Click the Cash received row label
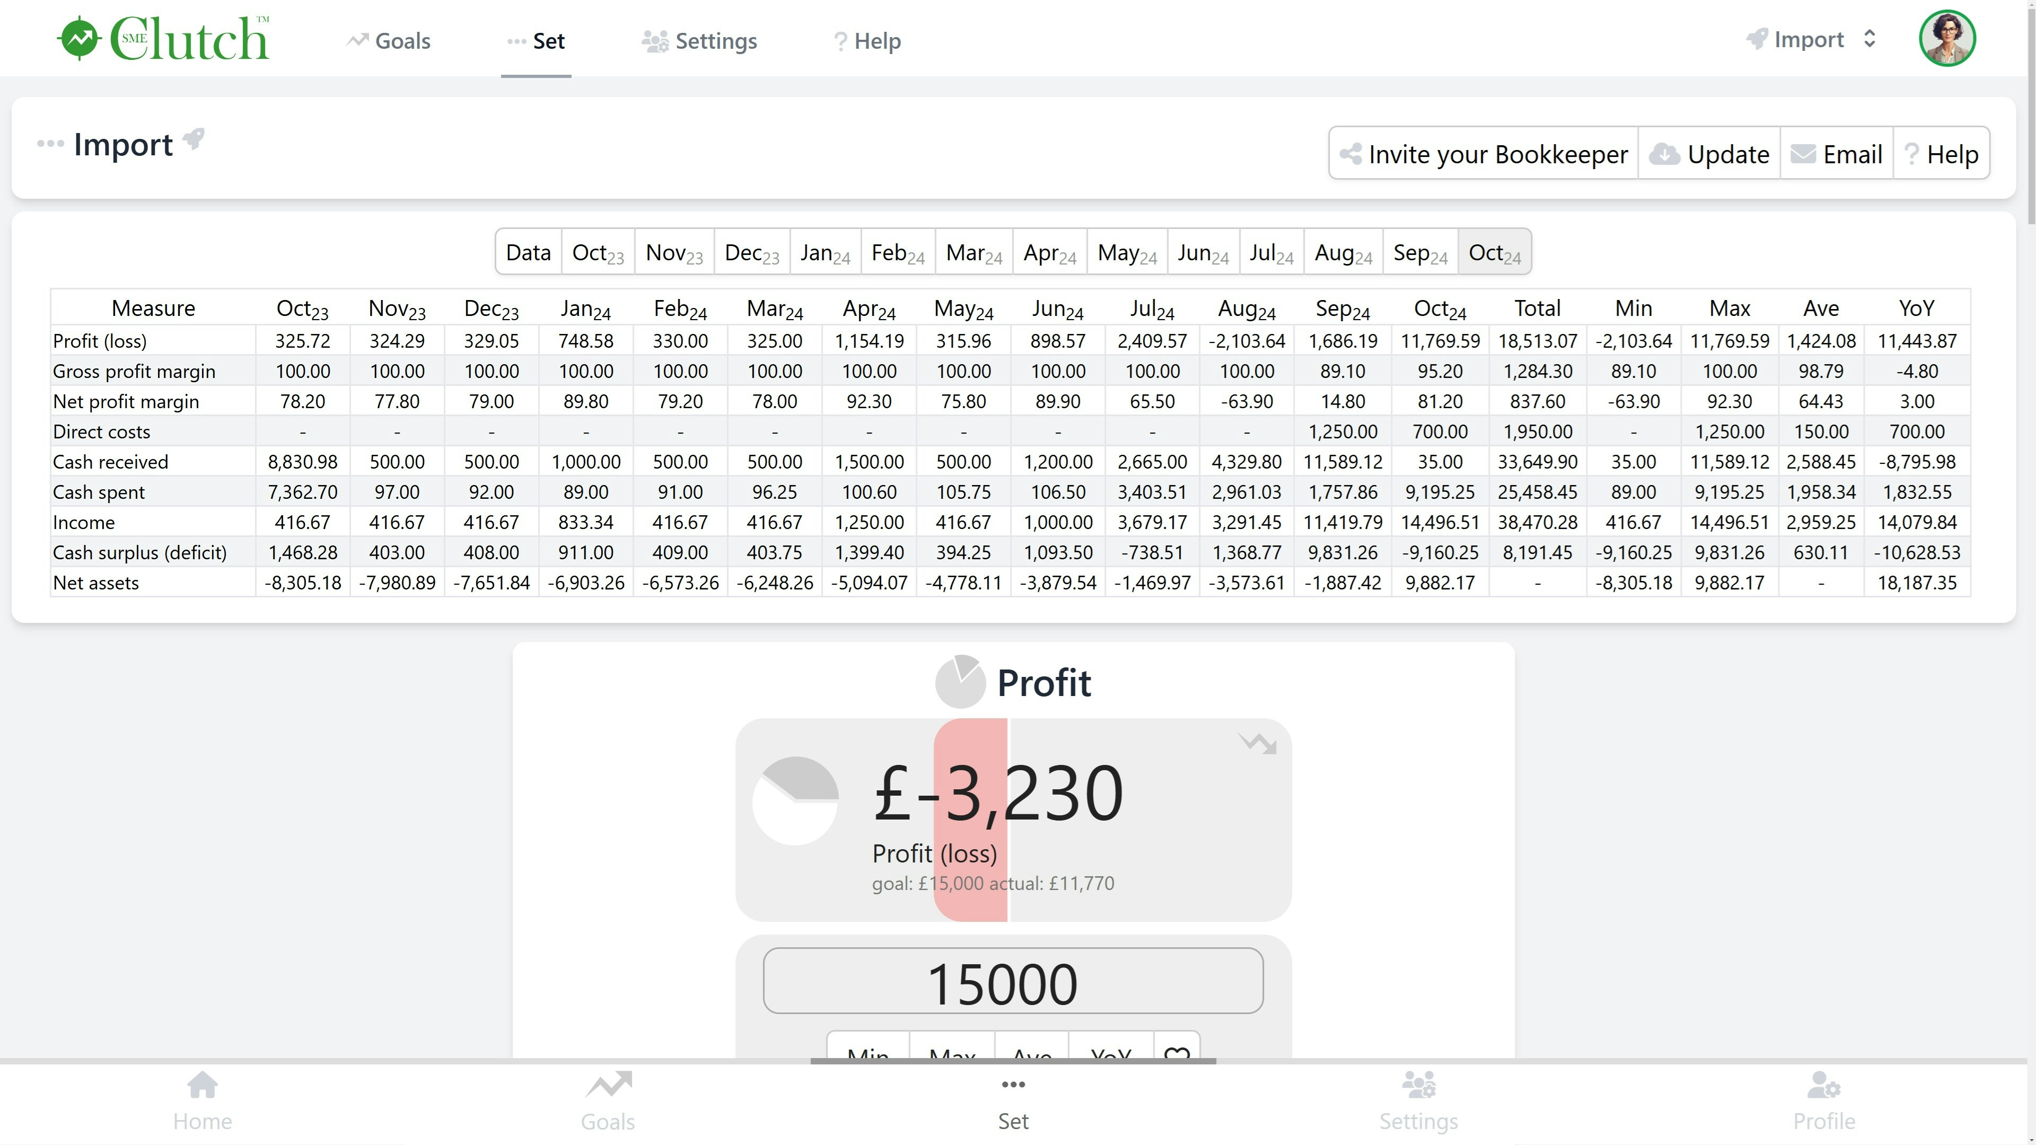Screen dimensions: 2036x1145 [x=111, y=462]
